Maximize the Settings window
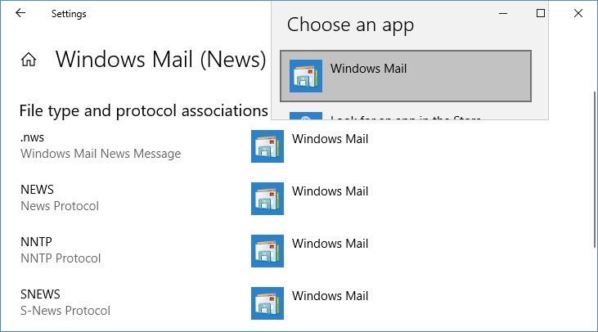This screenshot has height=332, width=598. coord(541,13)
